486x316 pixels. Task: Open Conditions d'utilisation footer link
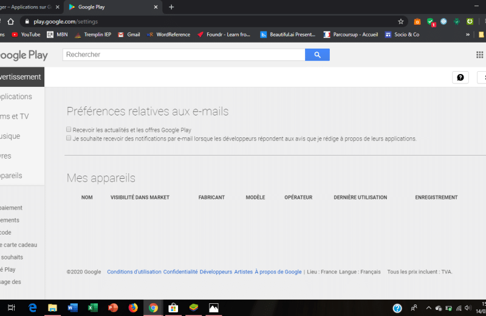point(134,272)
